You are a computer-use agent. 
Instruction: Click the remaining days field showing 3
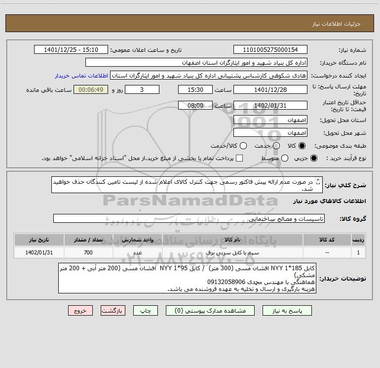[x=142, y=89]
